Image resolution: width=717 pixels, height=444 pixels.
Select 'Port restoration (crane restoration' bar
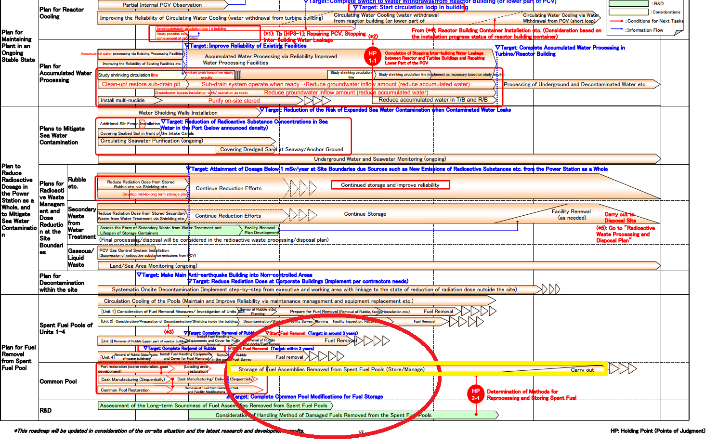135,369
